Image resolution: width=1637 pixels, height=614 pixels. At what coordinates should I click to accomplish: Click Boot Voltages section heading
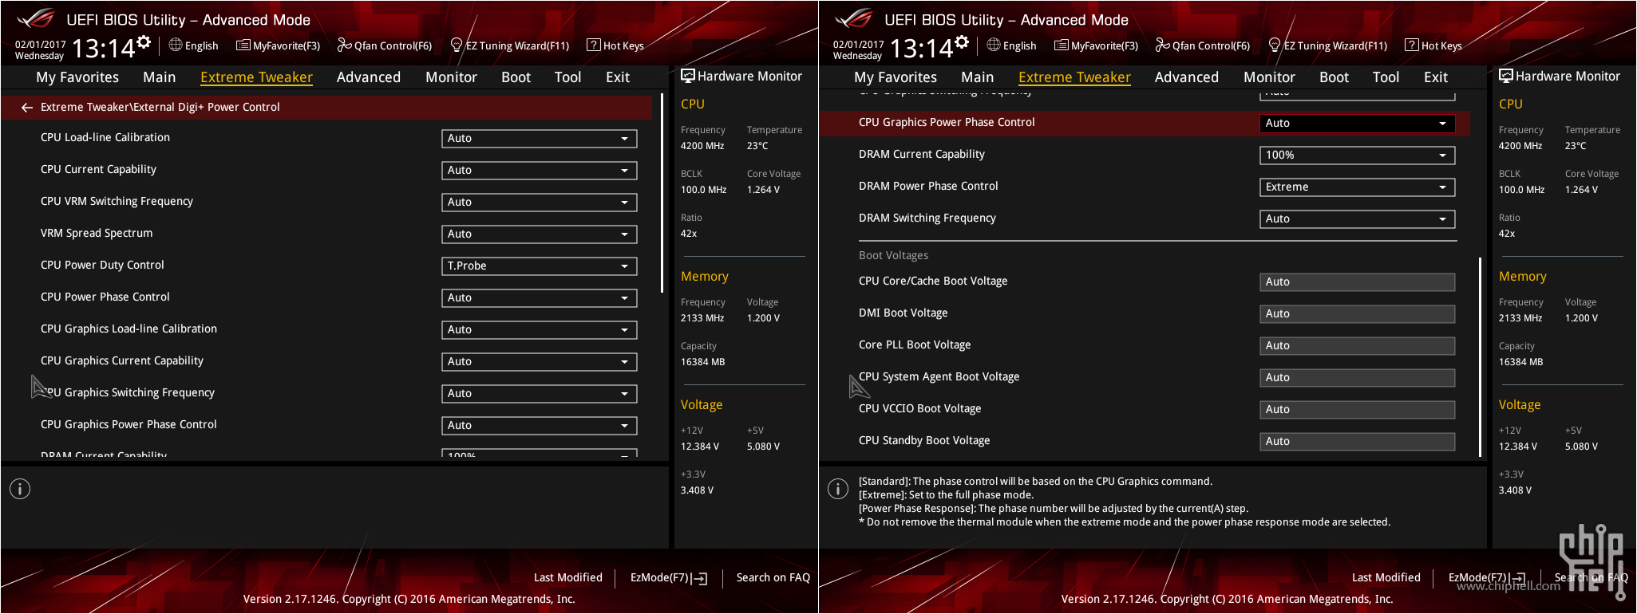pos(893,255)
